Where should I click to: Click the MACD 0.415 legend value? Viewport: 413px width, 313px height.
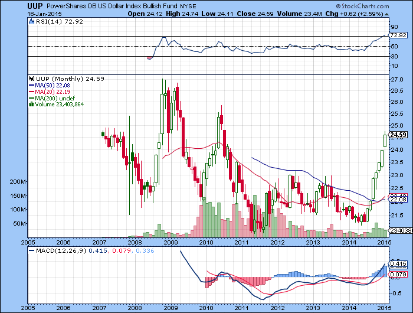98,250
